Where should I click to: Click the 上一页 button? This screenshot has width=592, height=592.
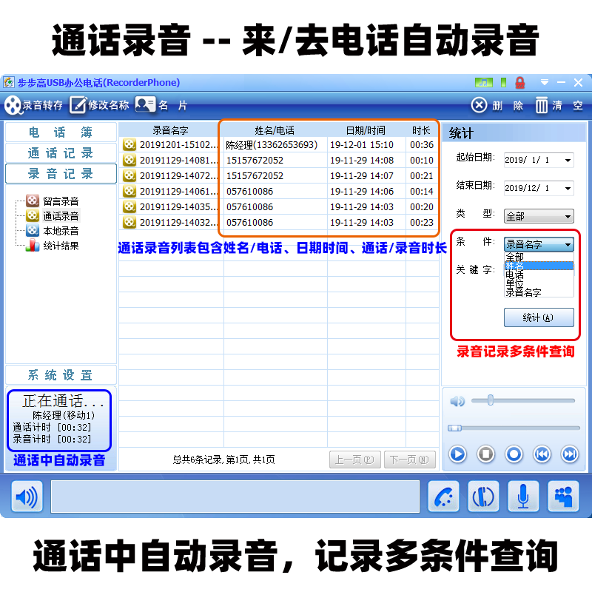pos(355,460)
